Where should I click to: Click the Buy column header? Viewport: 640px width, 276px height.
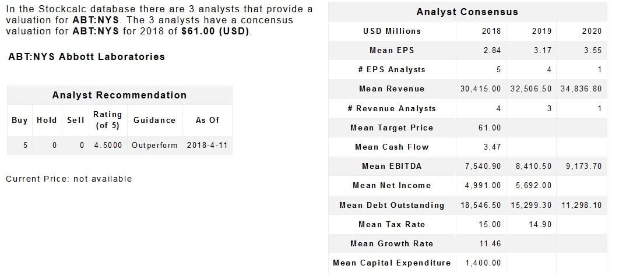point(19,120)
